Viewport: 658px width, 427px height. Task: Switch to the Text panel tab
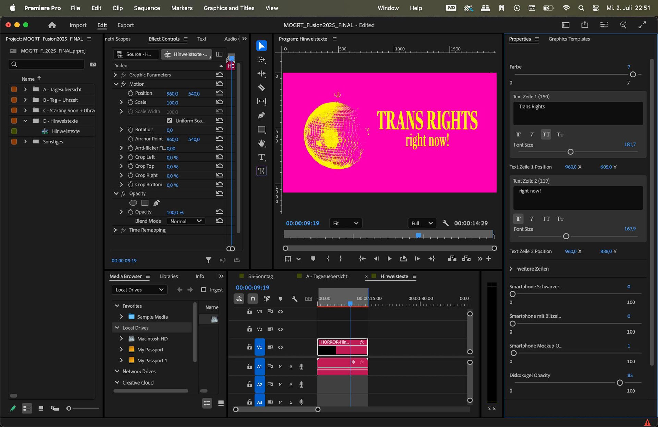[x=202, y=39]
